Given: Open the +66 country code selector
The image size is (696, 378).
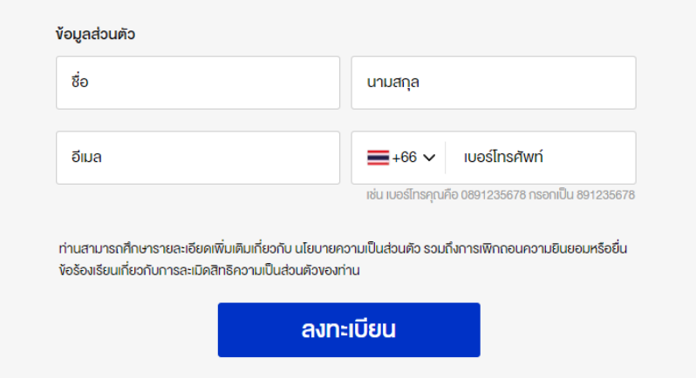Looking at the screenshot, I should point(401,158).
